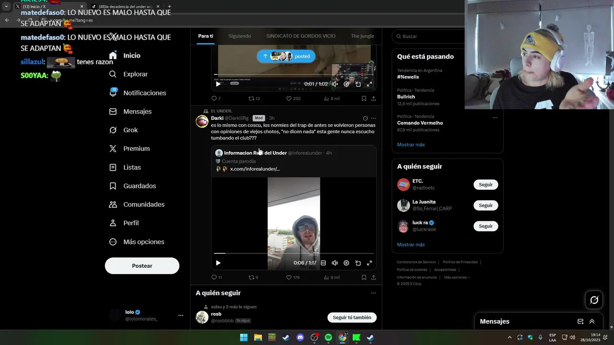Expand the Mensajes drawer

point(592,322)
